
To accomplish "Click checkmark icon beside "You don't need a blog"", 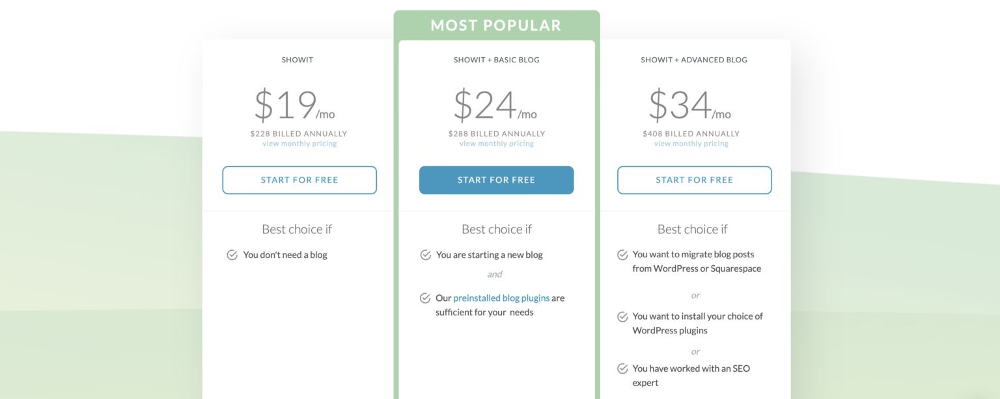I will [x=232, y=255].
